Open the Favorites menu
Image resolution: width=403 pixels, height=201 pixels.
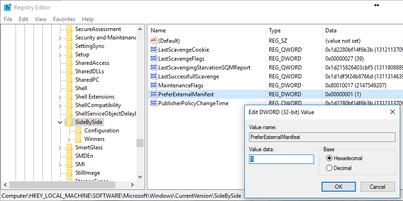click(64, 19)
